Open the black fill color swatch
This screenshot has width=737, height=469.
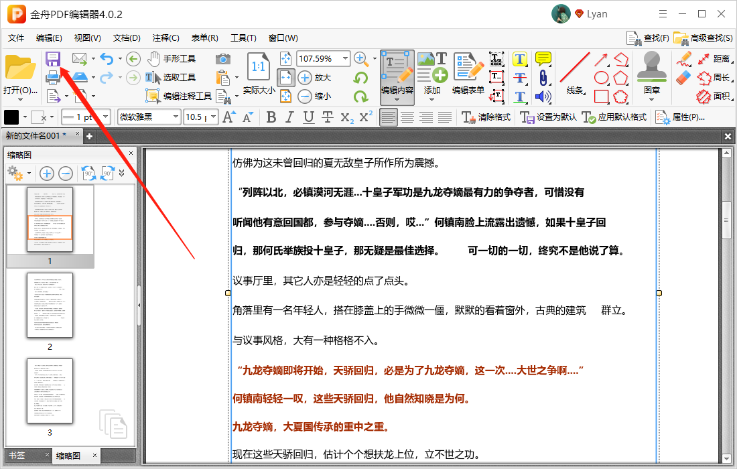click(11, 117)
